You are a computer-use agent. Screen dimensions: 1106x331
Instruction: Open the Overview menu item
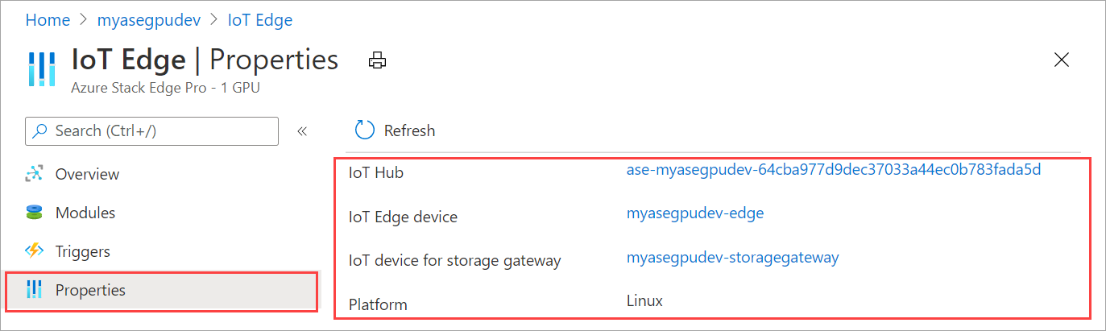(x=87, y=174)
